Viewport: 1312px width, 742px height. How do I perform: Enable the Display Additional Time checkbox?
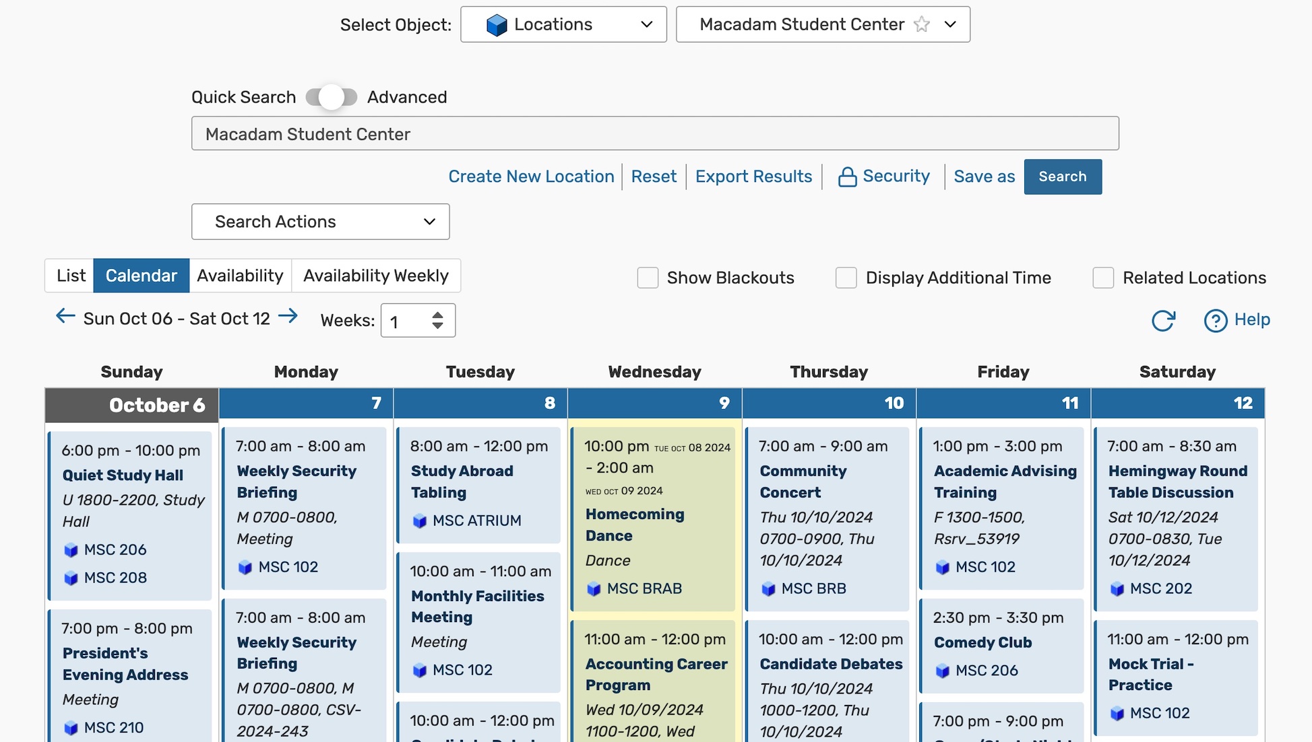point(845,277)
